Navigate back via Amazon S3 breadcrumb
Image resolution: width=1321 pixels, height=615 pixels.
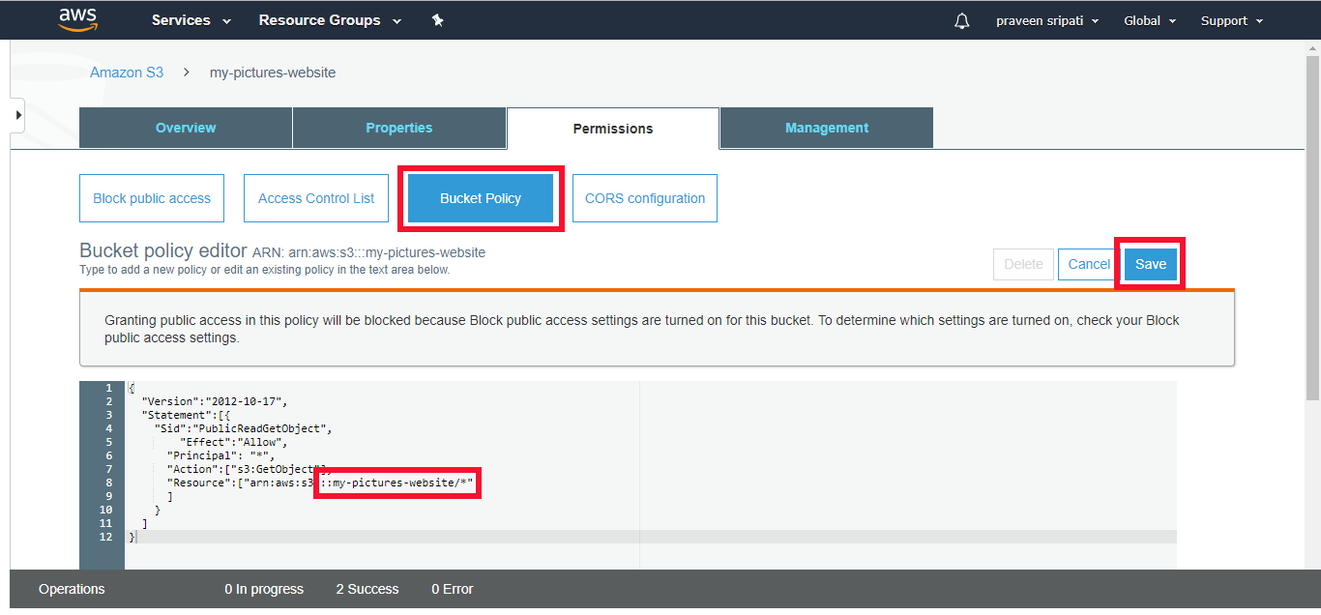[x=127, y=72]
